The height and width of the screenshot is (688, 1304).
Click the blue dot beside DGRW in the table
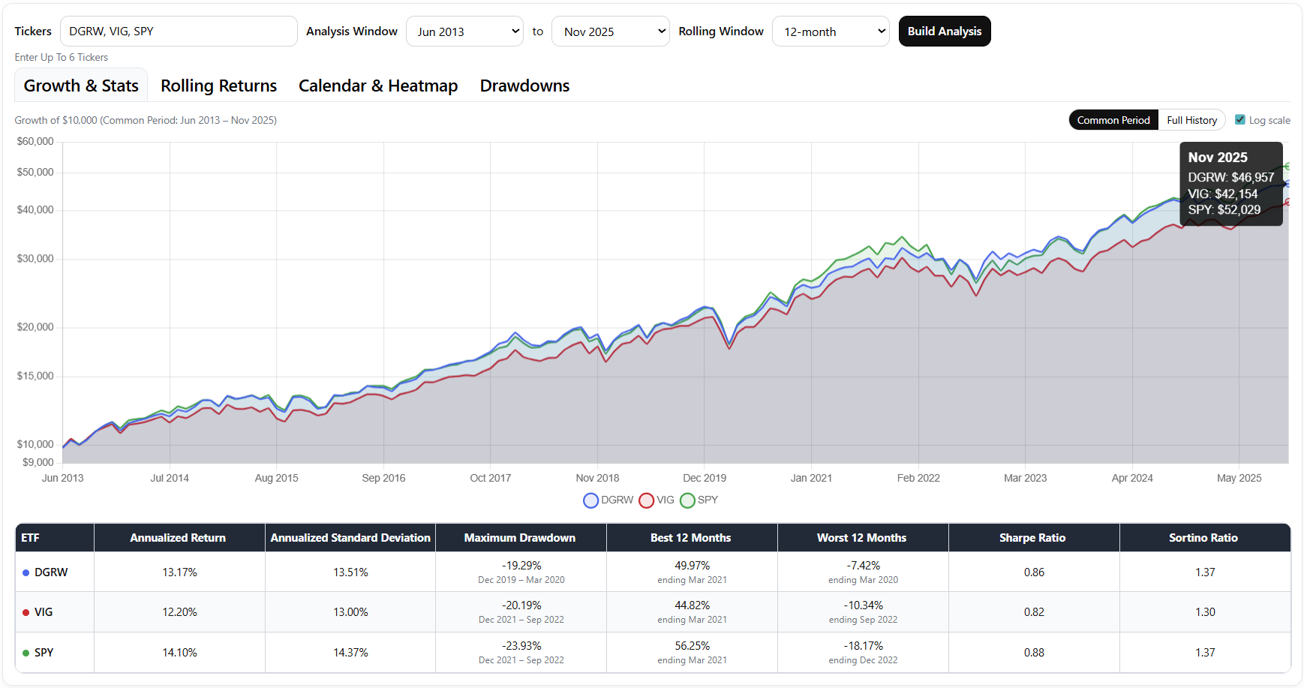(25, 572)
